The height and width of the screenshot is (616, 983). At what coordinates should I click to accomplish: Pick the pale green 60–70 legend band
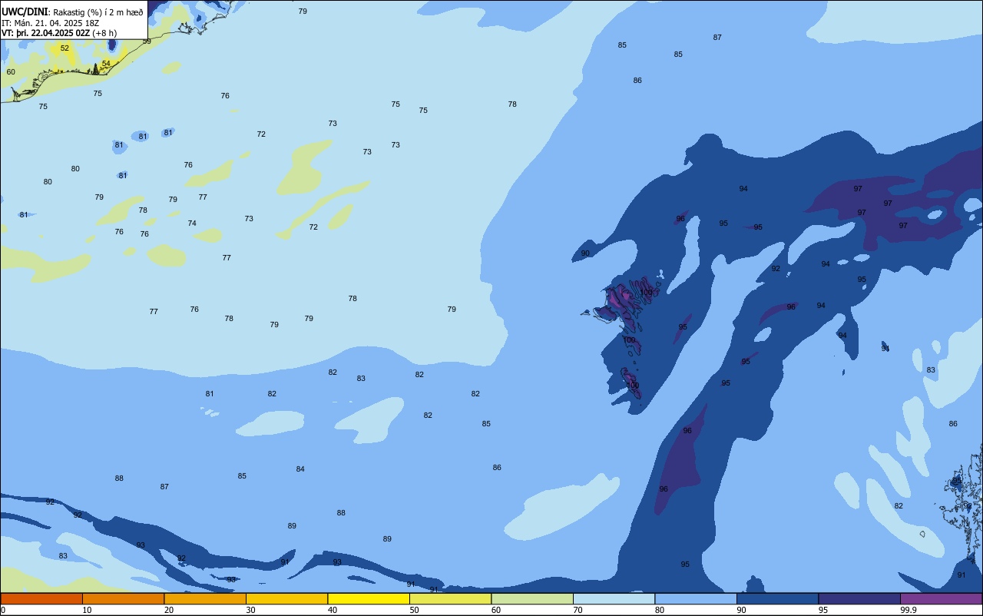532,598
